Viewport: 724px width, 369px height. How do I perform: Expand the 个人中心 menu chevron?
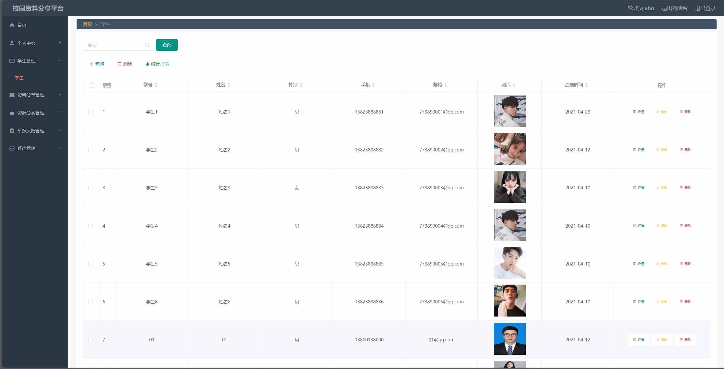click(60, 42)
